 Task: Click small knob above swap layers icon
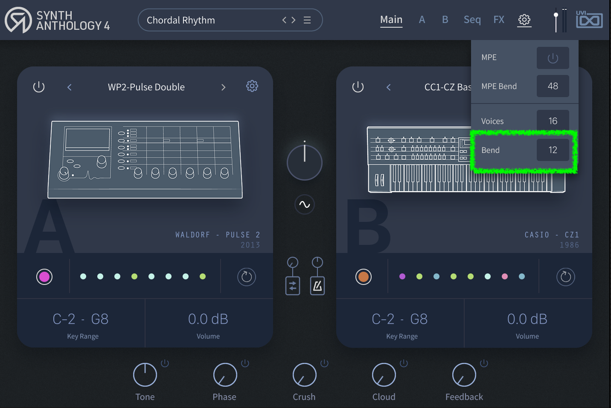[293, 262]
